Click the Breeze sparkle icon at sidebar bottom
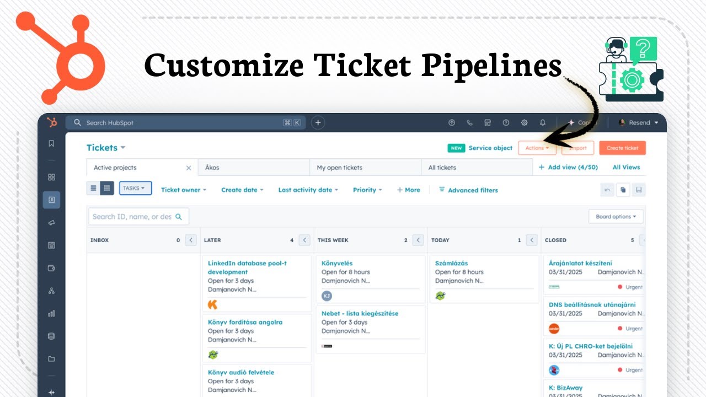The width and height of the screenshot is (706, 397). click(x=51, y=392)
